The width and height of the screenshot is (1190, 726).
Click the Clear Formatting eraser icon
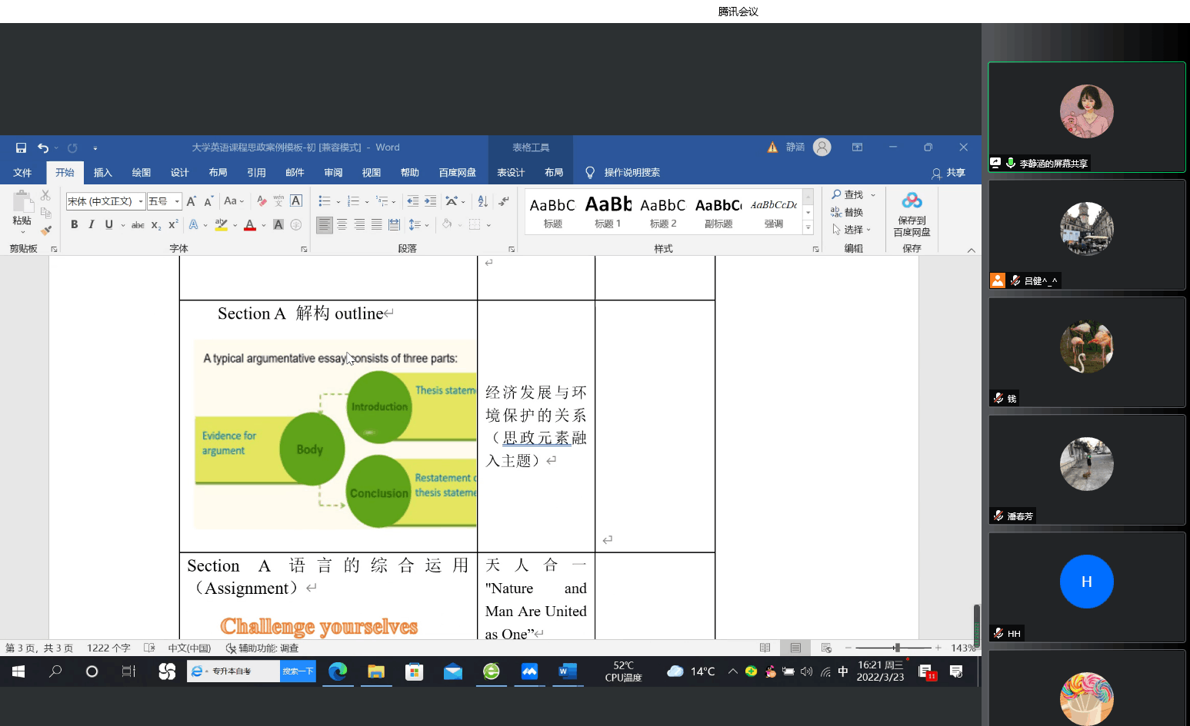262,201
